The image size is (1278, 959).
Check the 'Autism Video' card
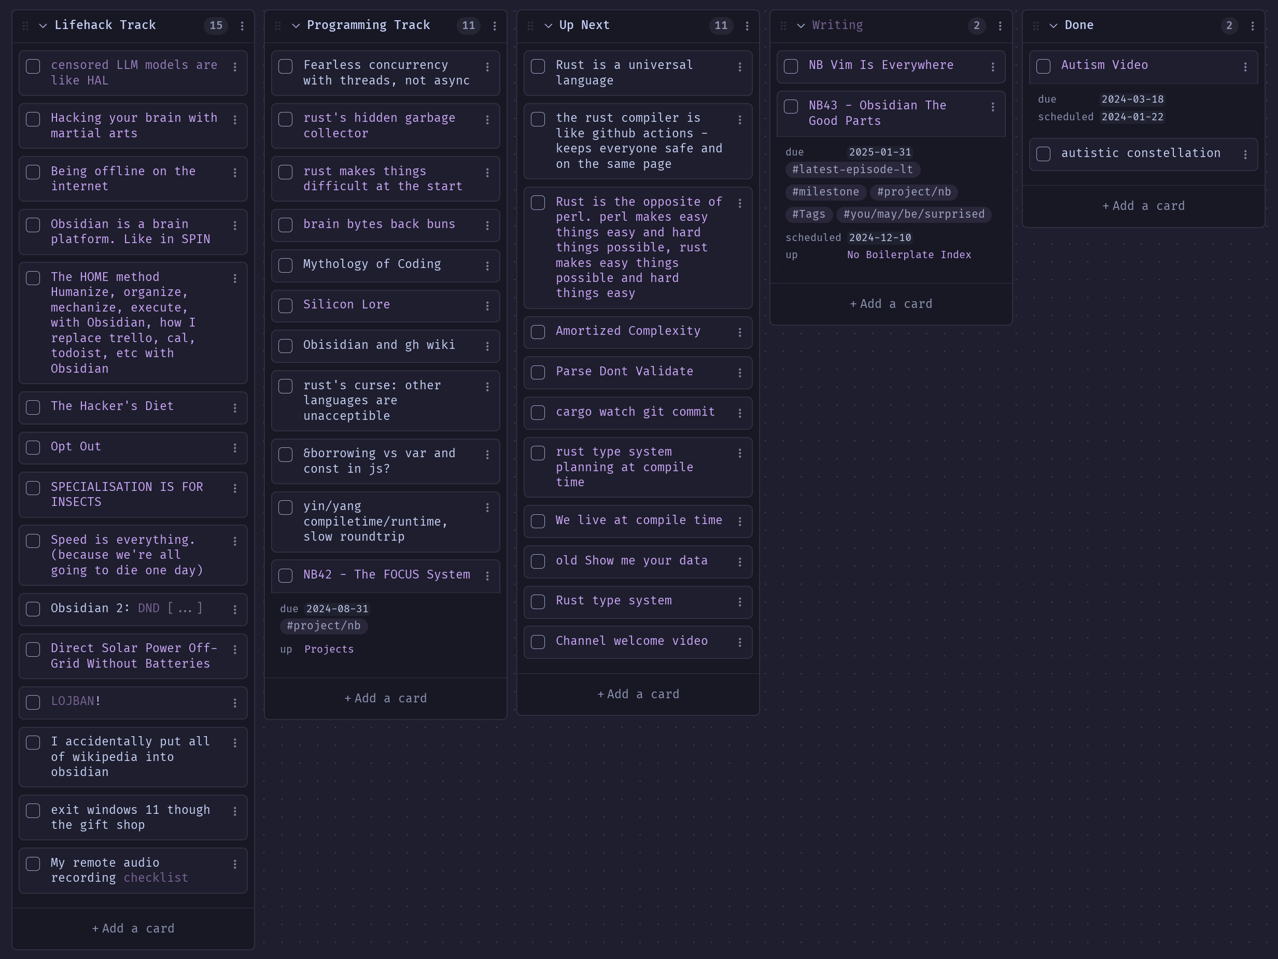coord(1044,66)
